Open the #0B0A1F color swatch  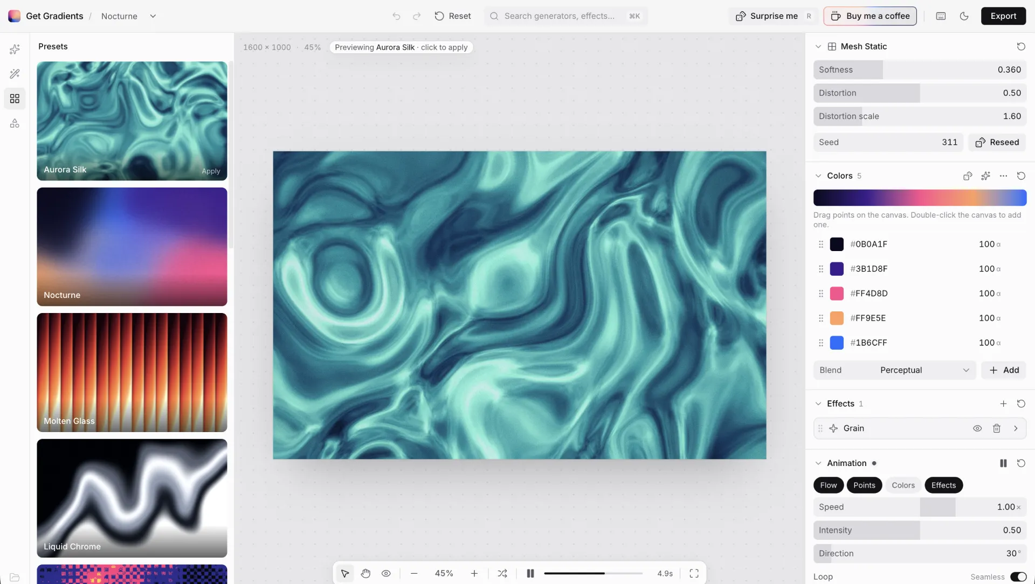click(x=837, y=244)
